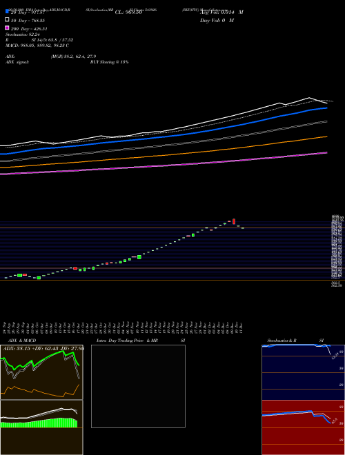This screenshot has width=345, height=455.
Task: Click the 'Stochastics & R' panel title
Action: click(x=282, y=341)
